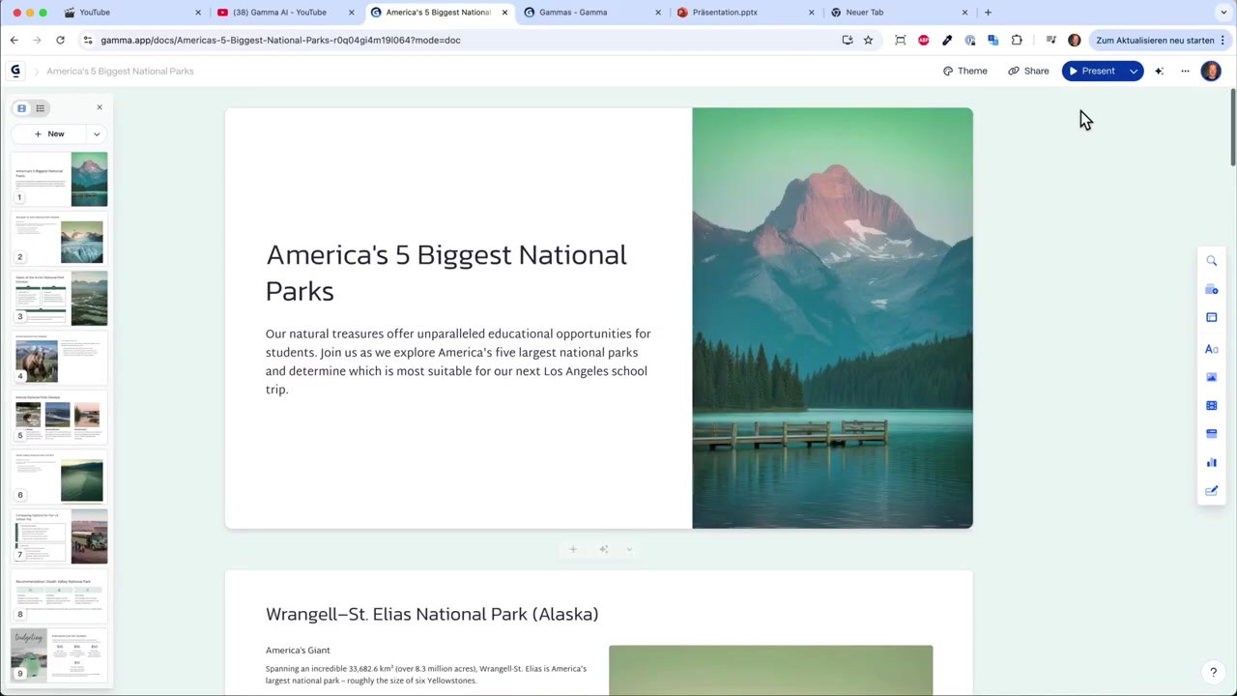Click the Wrangell–St. Elias National Park heading
The width and height of the screenshot is (1237, 696).
click(432, 614)
